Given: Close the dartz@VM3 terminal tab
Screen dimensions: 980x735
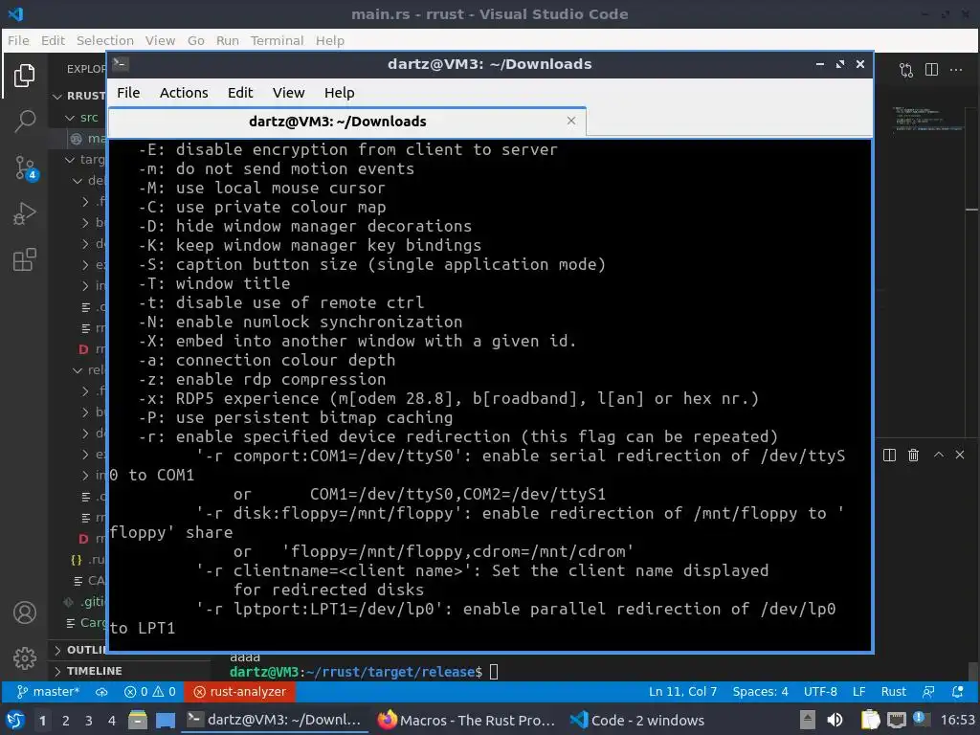Looking at the screenshot, I should pos(570,121).
